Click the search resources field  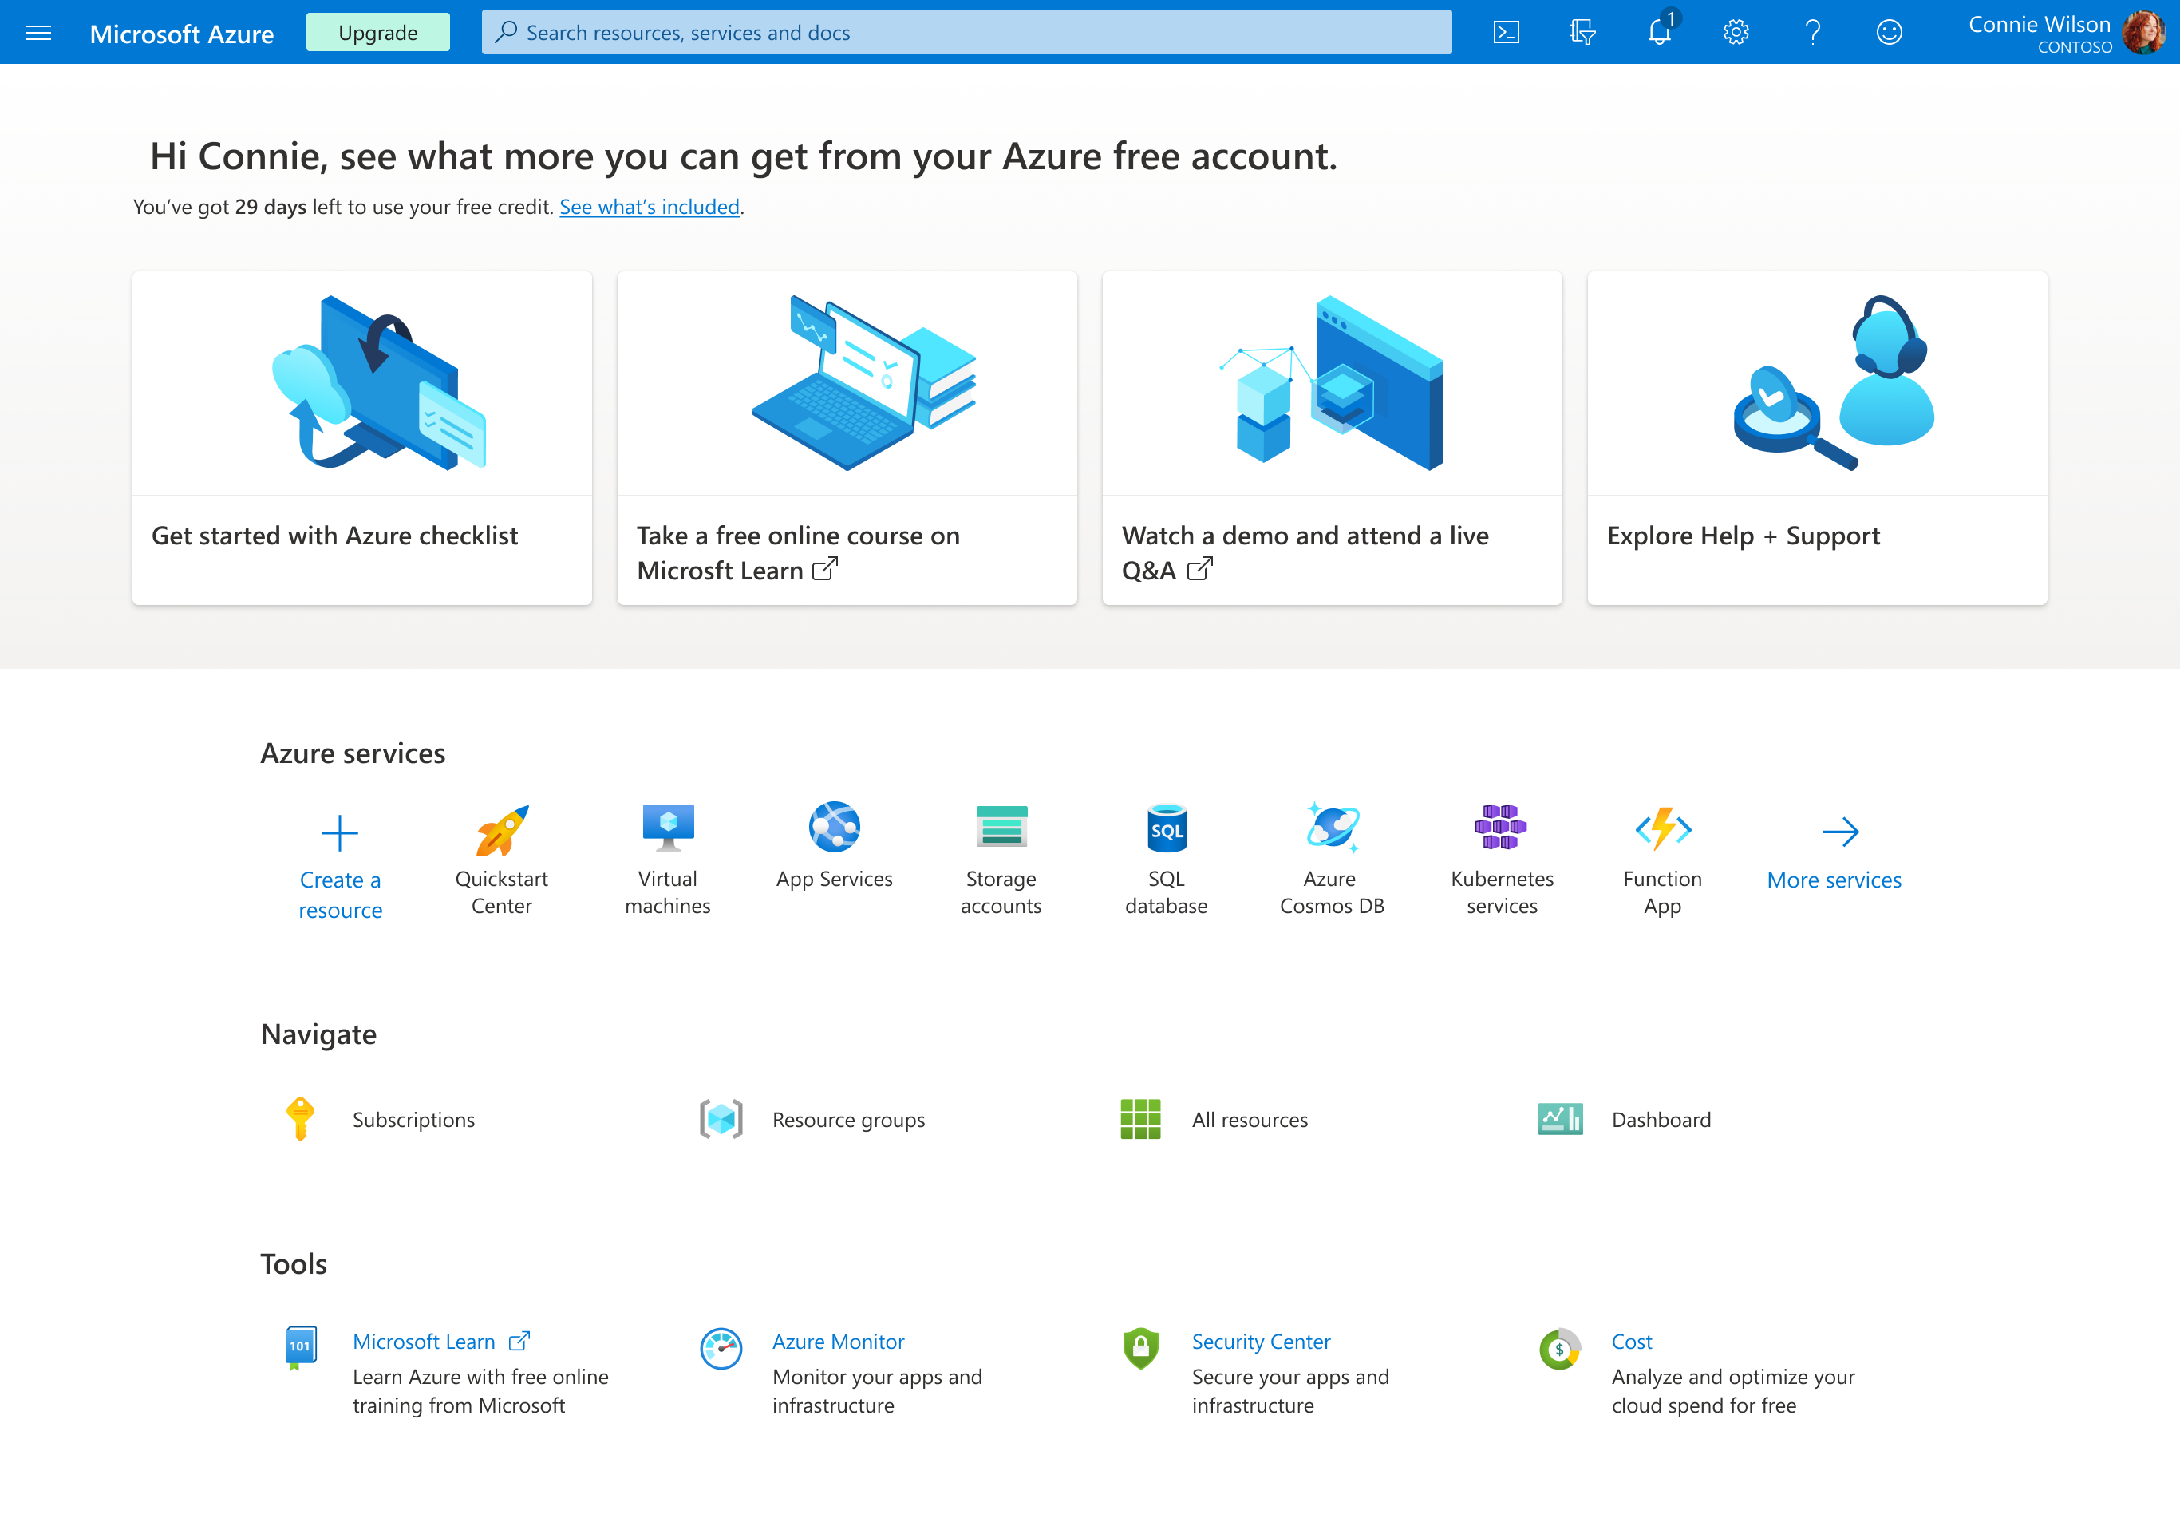tap(965, 31)
